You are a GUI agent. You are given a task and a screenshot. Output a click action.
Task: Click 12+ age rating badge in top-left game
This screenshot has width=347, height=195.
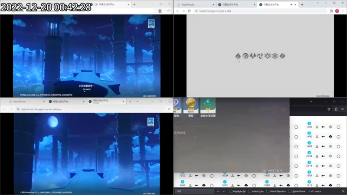coord(151,24)
